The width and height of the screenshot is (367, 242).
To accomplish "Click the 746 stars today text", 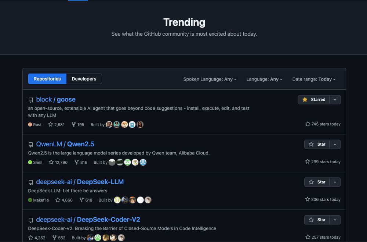I will pyautogui.click(x=323, y=124).
